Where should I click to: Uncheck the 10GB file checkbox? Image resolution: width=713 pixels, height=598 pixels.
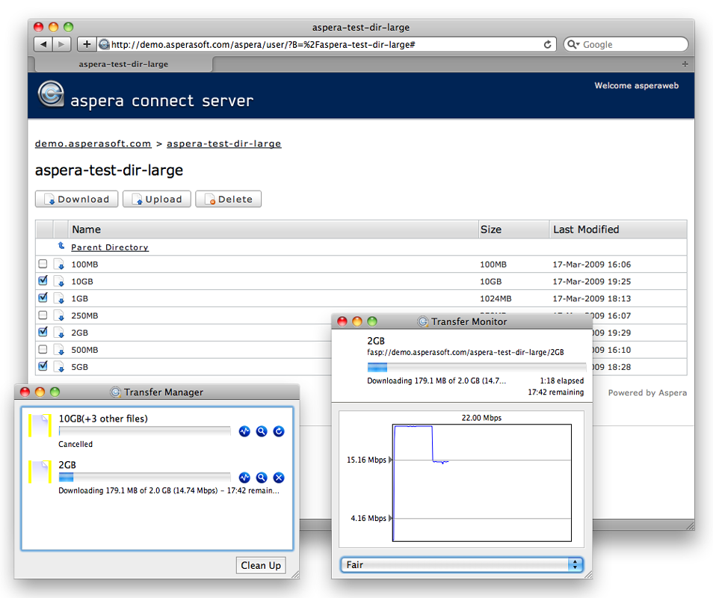click(x=43, y=281)
